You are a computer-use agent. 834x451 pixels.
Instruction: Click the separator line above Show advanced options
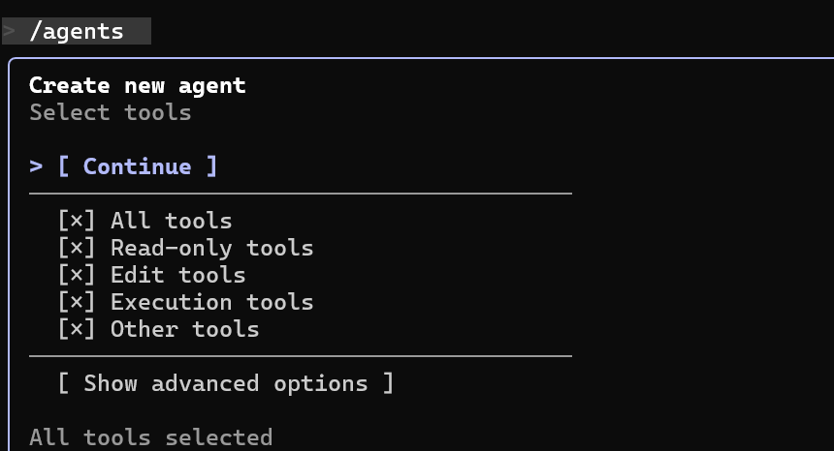301,356
